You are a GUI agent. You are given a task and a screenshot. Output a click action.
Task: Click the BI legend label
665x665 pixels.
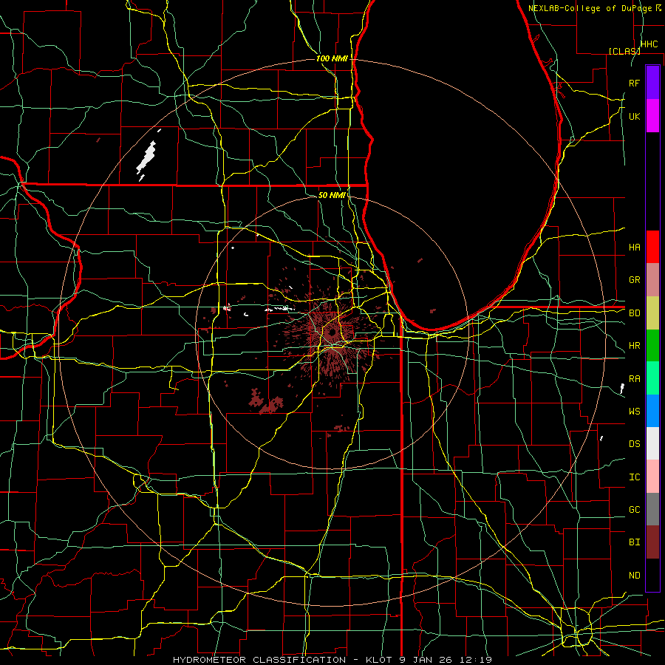634,542
